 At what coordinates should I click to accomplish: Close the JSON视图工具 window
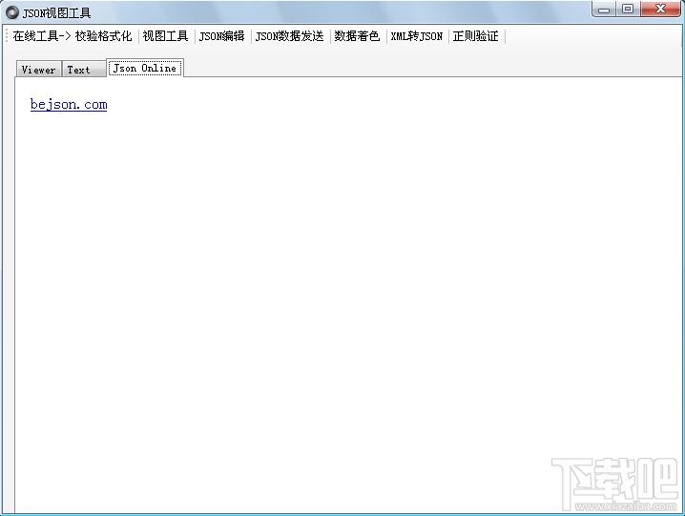[x=659, y=10]
